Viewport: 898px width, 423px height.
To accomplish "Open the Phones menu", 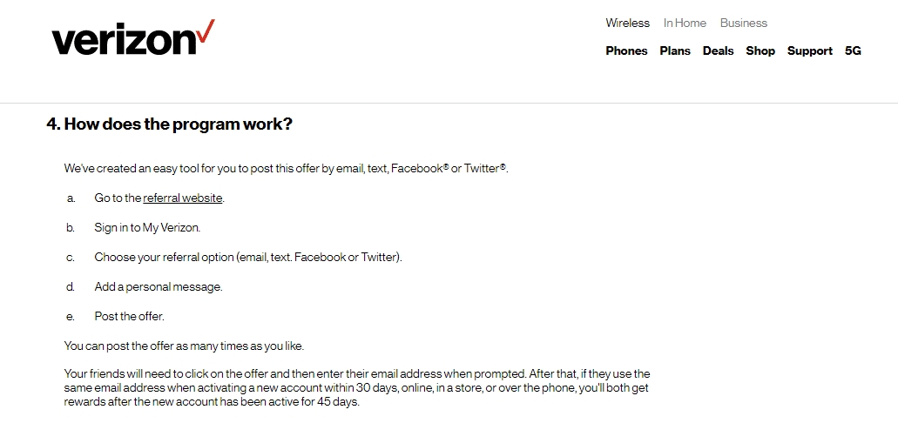I will [x=626, y=51].
